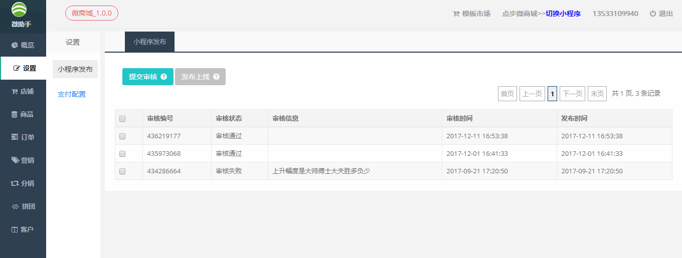Click the help icon on 提交审核
This screenshot has height=258, width=682.
pos(163,77)
